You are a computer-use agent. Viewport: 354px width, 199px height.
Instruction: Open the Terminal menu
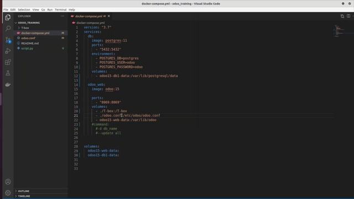coord(60,10)
